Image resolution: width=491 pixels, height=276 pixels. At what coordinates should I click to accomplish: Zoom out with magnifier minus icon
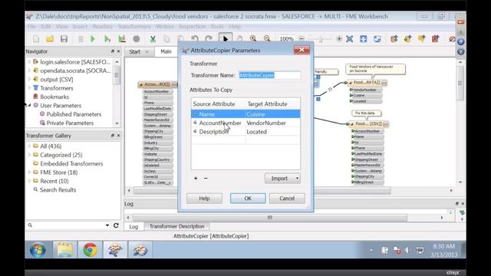[267, 39]
